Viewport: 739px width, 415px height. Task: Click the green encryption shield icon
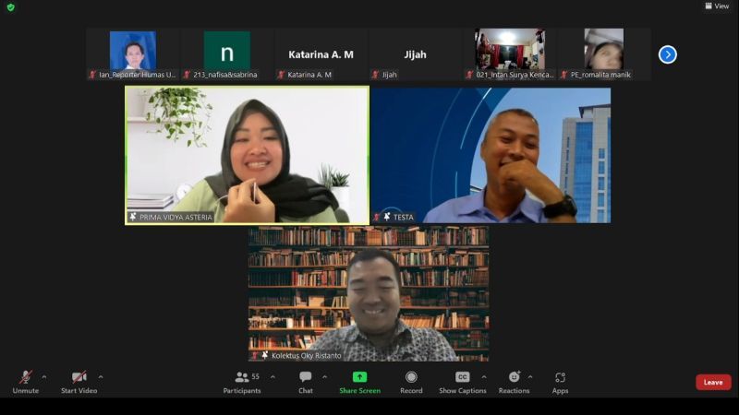pos(11,7)
